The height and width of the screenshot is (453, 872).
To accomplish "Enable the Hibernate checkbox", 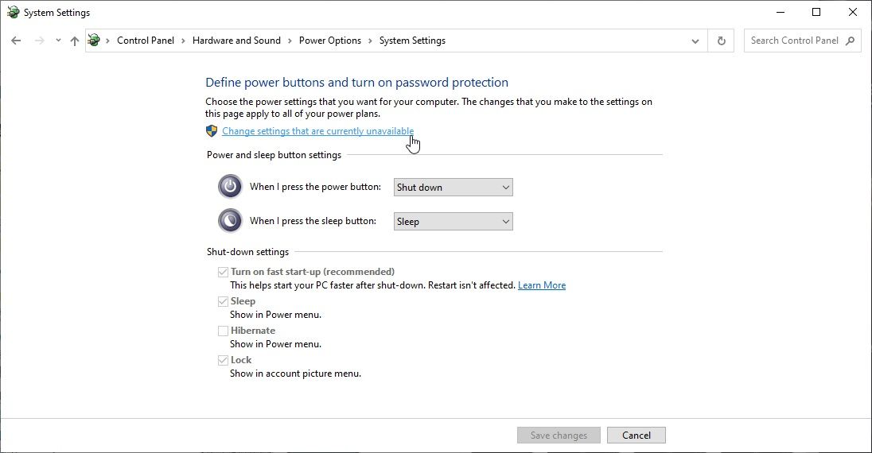I will click(223, 331).
